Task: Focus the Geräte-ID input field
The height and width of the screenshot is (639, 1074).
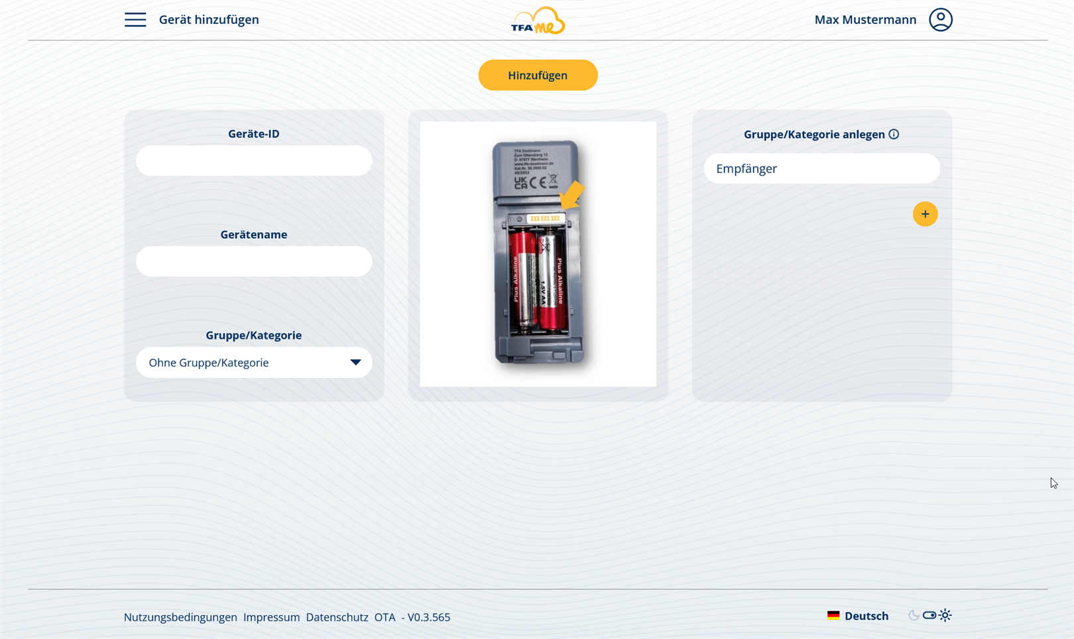Action: tap(254, 161)
